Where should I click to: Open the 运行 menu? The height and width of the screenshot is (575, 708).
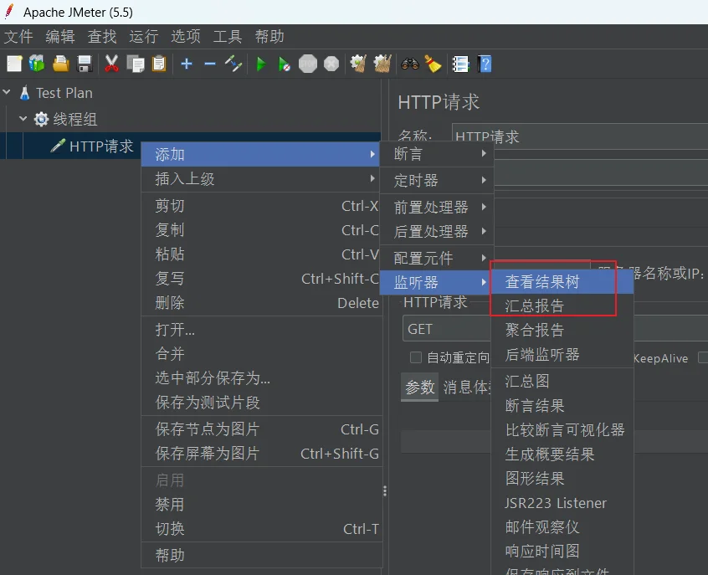pos(144,36)
